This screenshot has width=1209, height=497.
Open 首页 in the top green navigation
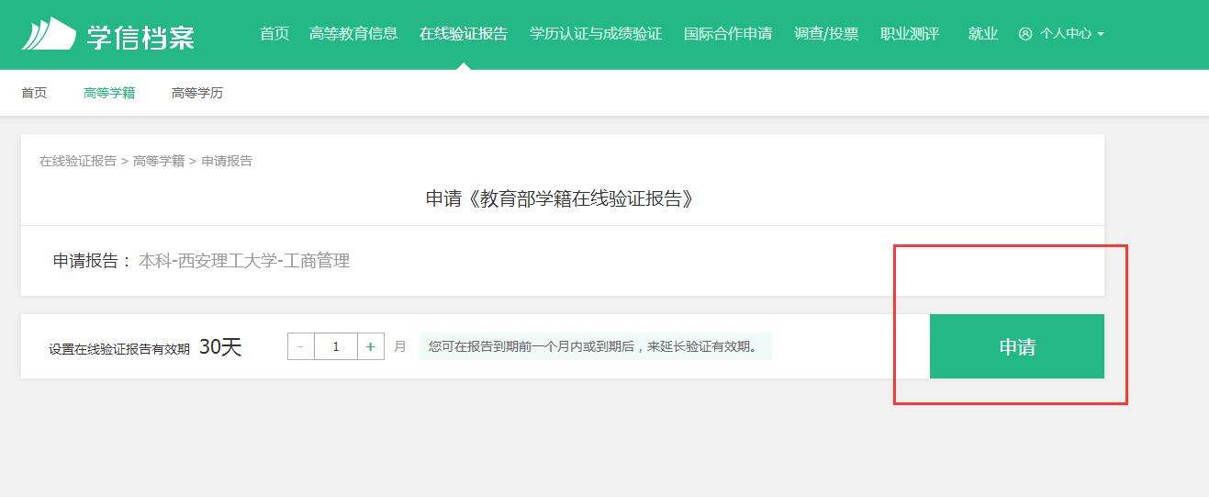coord(274,34)
